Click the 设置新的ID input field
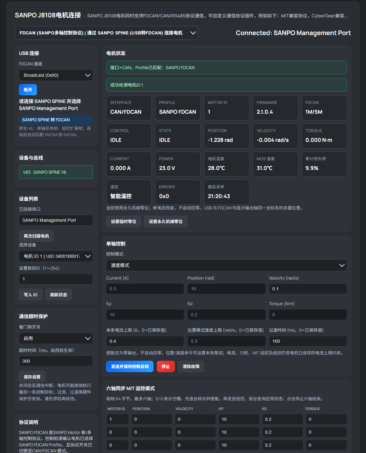 point(56,279)
